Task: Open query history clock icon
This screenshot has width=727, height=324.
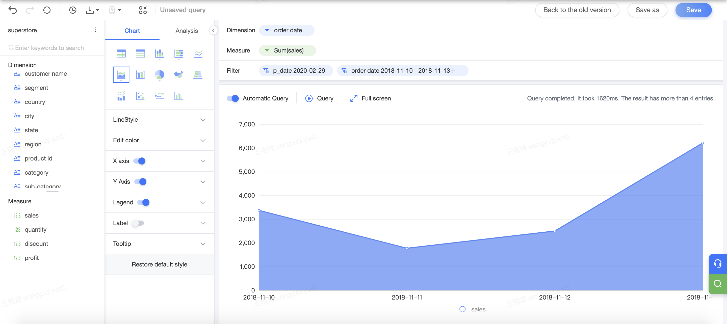Action: [72, 10]
